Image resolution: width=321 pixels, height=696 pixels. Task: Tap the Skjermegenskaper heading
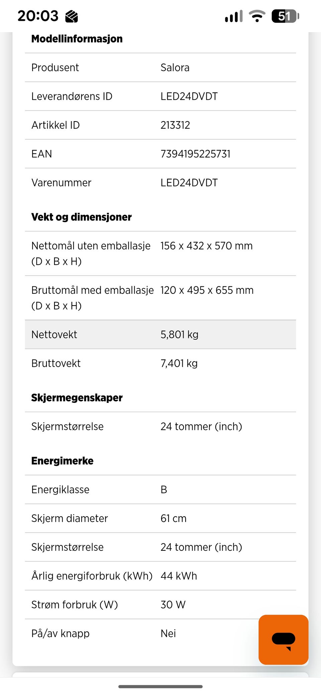(x=77, y=398)
